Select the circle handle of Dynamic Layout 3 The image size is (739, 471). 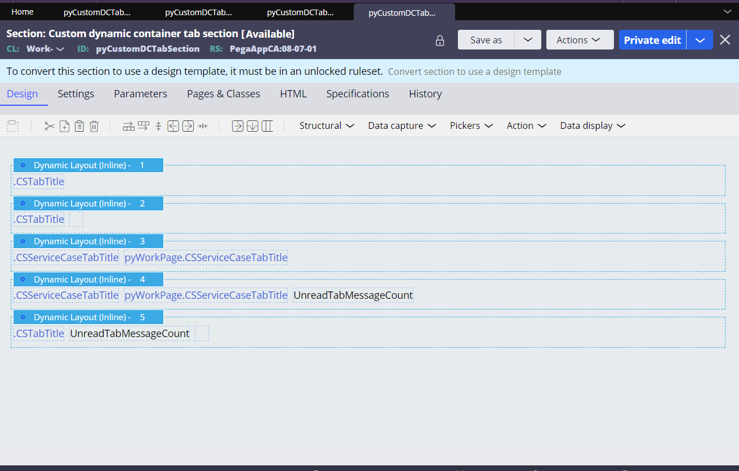tap(23, 241)
